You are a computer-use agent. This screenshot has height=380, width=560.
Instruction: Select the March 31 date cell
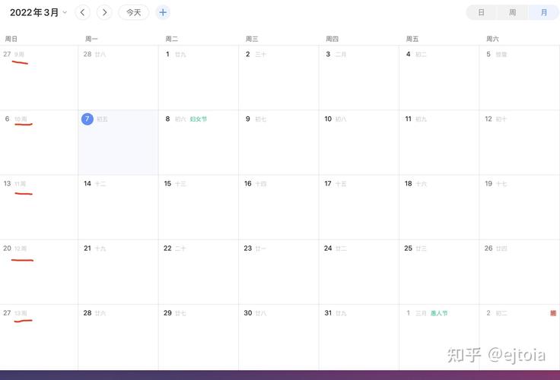[358, 336]
